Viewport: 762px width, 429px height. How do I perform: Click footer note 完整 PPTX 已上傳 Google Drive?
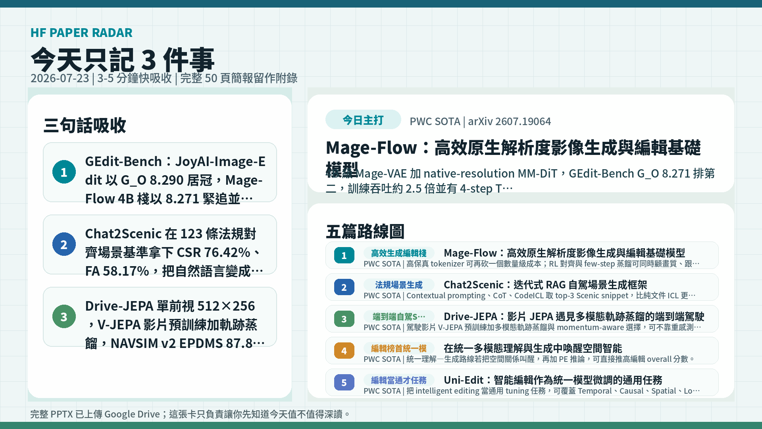click(191, 414)
